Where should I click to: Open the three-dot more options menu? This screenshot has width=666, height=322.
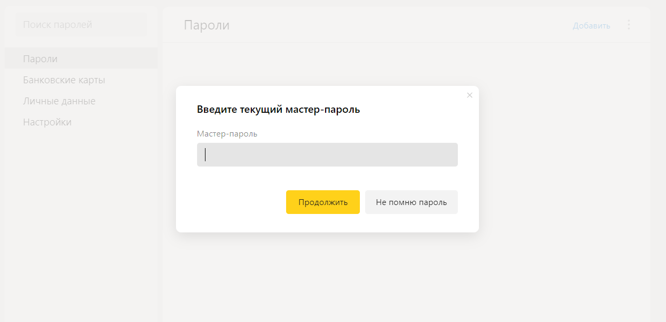click(x=628, y=25)
